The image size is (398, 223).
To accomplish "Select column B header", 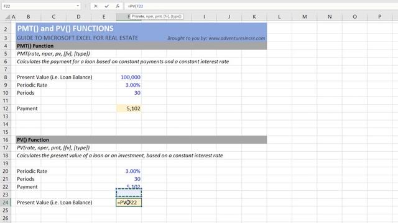I will (28, 17).
